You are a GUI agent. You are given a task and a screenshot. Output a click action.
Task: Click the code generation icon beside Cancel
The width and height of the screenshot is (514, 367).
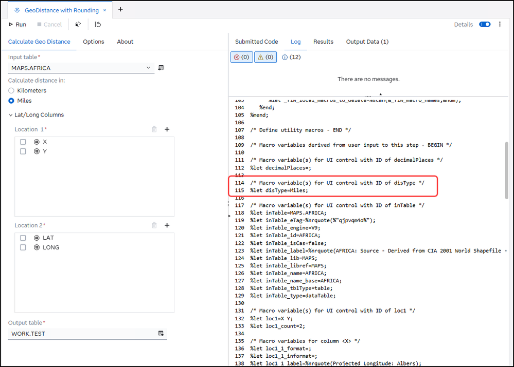78,25
